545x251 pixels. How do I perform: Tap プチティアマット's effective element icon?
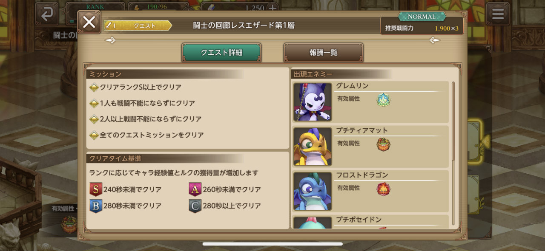tap(383, 144)
